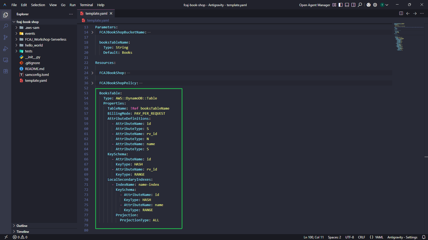This screenshot has width=428, height=240.
Task: Open the Explorer view in the activity bar
Action: [6, 15]
